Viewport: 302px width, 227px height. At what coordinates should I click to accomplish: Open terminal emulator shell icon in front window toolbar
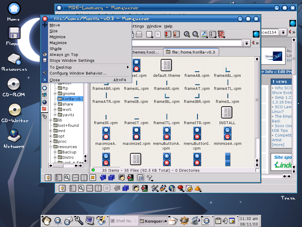click(x=122, y=178)
